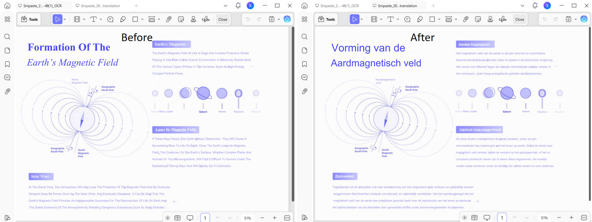Screen dimensions: 592x222
Task: Select the measure ruler tool in right window
Action: point(449,19)
